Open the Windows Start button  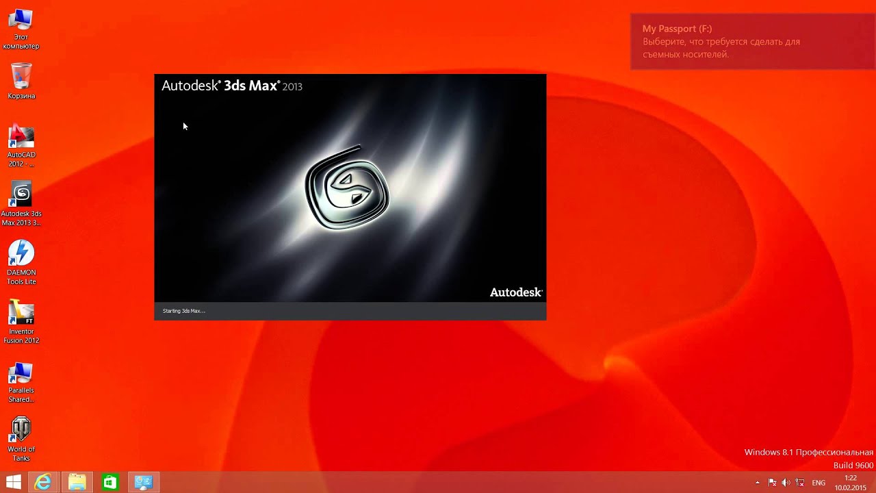point(13,482)
